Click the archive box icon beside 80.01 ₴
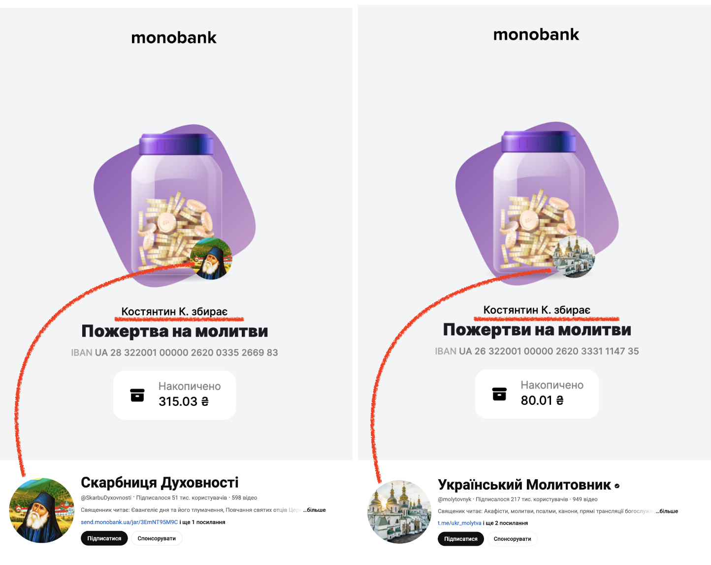Viewport: 711px width, 565px height. tap(499, 394)
